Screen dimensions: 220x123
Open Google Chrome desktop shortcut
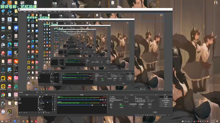(3, 96)
